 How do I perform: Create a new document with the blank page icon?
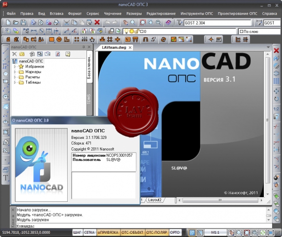click(x=8, y=23)
